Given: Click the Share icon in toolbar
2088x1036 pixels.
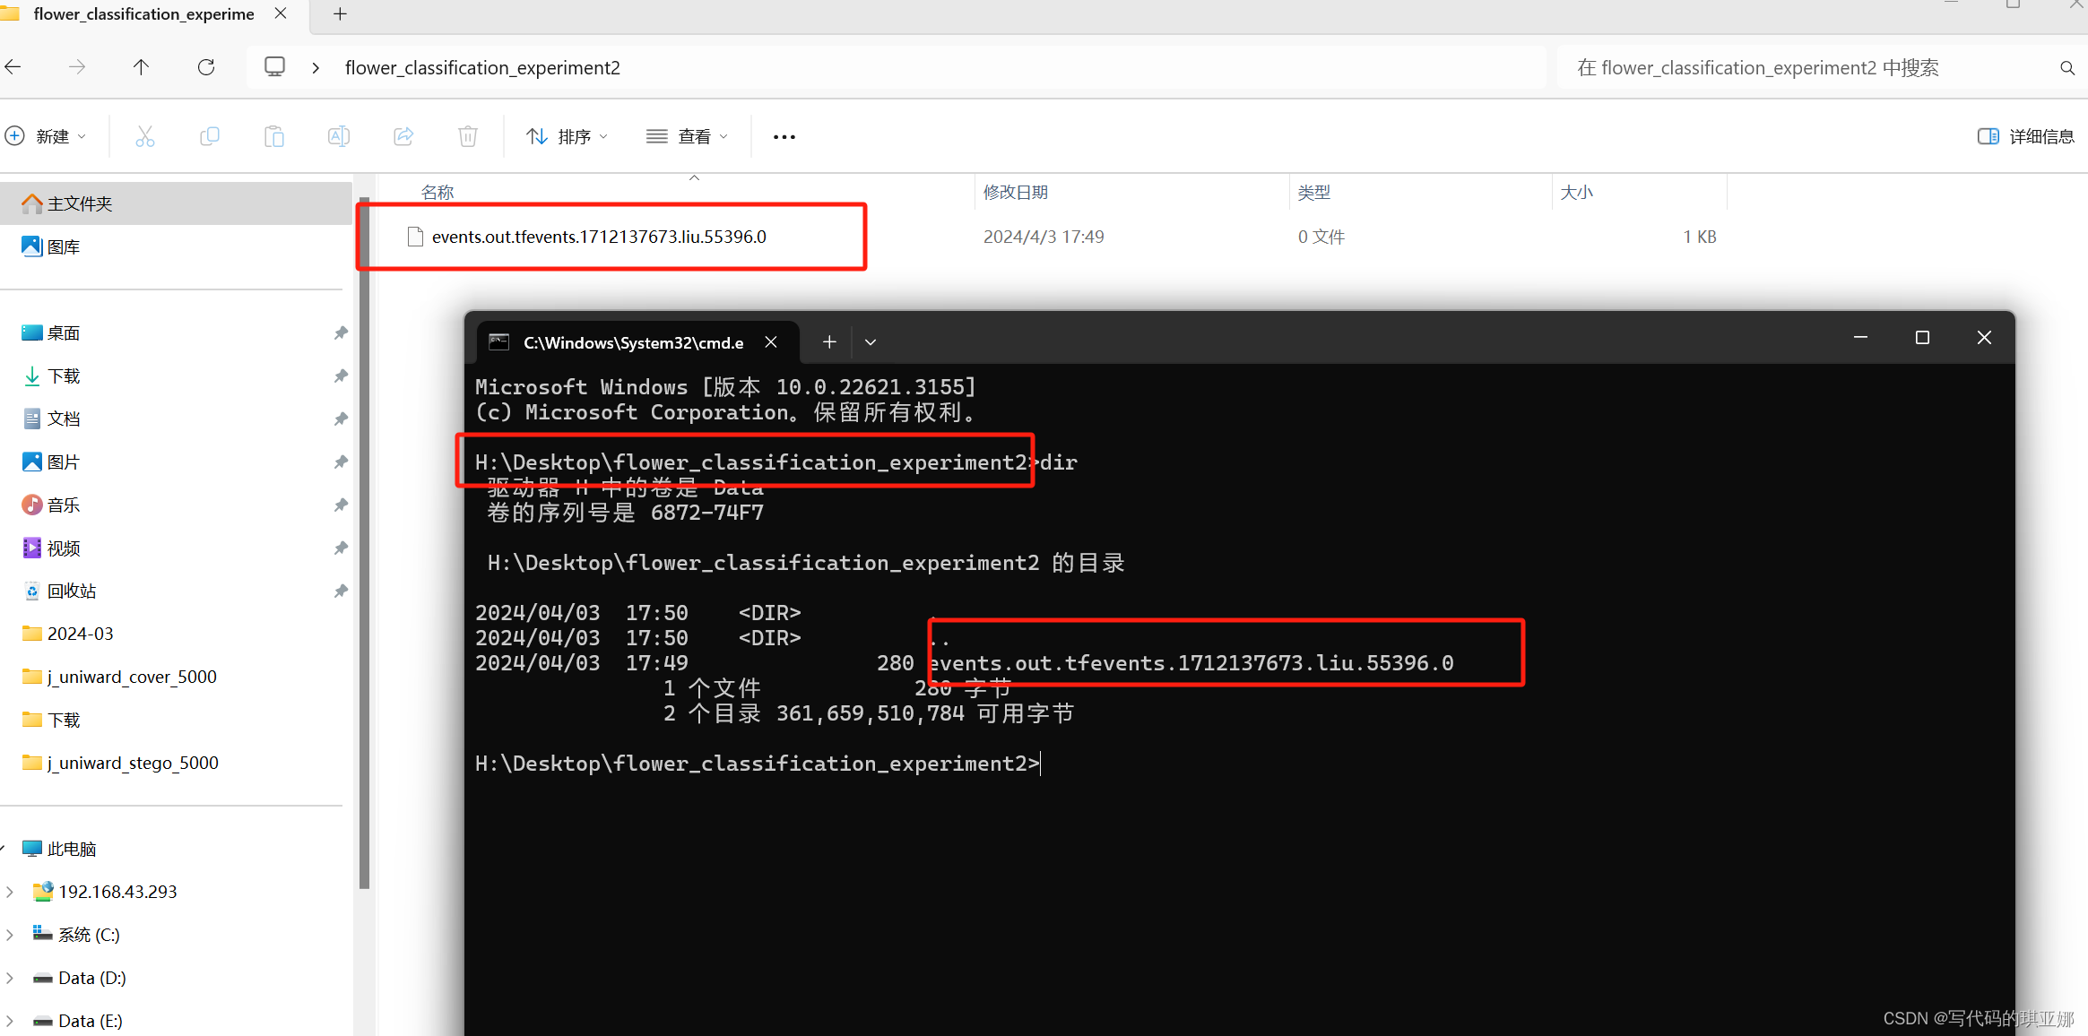Looking at the screenshot, I should point(403,136).
